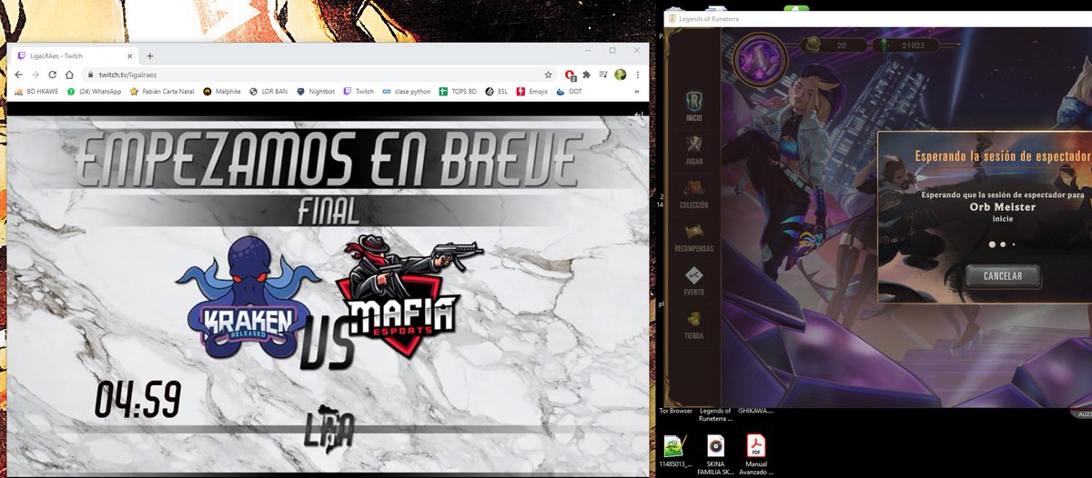Select the LigaLRAes - Twitch tab
This screenshot has width=1092, height=478.
click(73, 55)
